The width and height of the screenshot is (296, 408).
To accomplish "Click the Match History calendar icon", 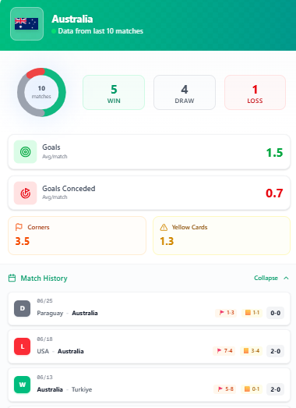I will pos(12,278).
